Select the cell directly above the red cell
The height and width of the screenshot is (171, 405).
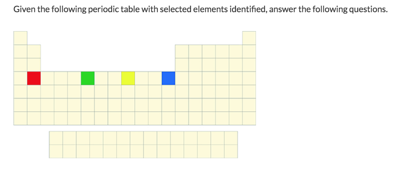[34, 65]
